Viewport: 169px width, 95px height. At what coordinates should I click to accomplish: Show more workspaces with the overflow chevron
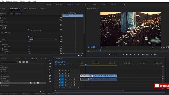tap(124, 4)
